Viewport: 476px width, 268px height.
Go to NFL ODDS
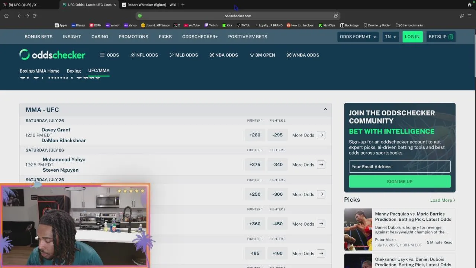(x=144, y=55)
